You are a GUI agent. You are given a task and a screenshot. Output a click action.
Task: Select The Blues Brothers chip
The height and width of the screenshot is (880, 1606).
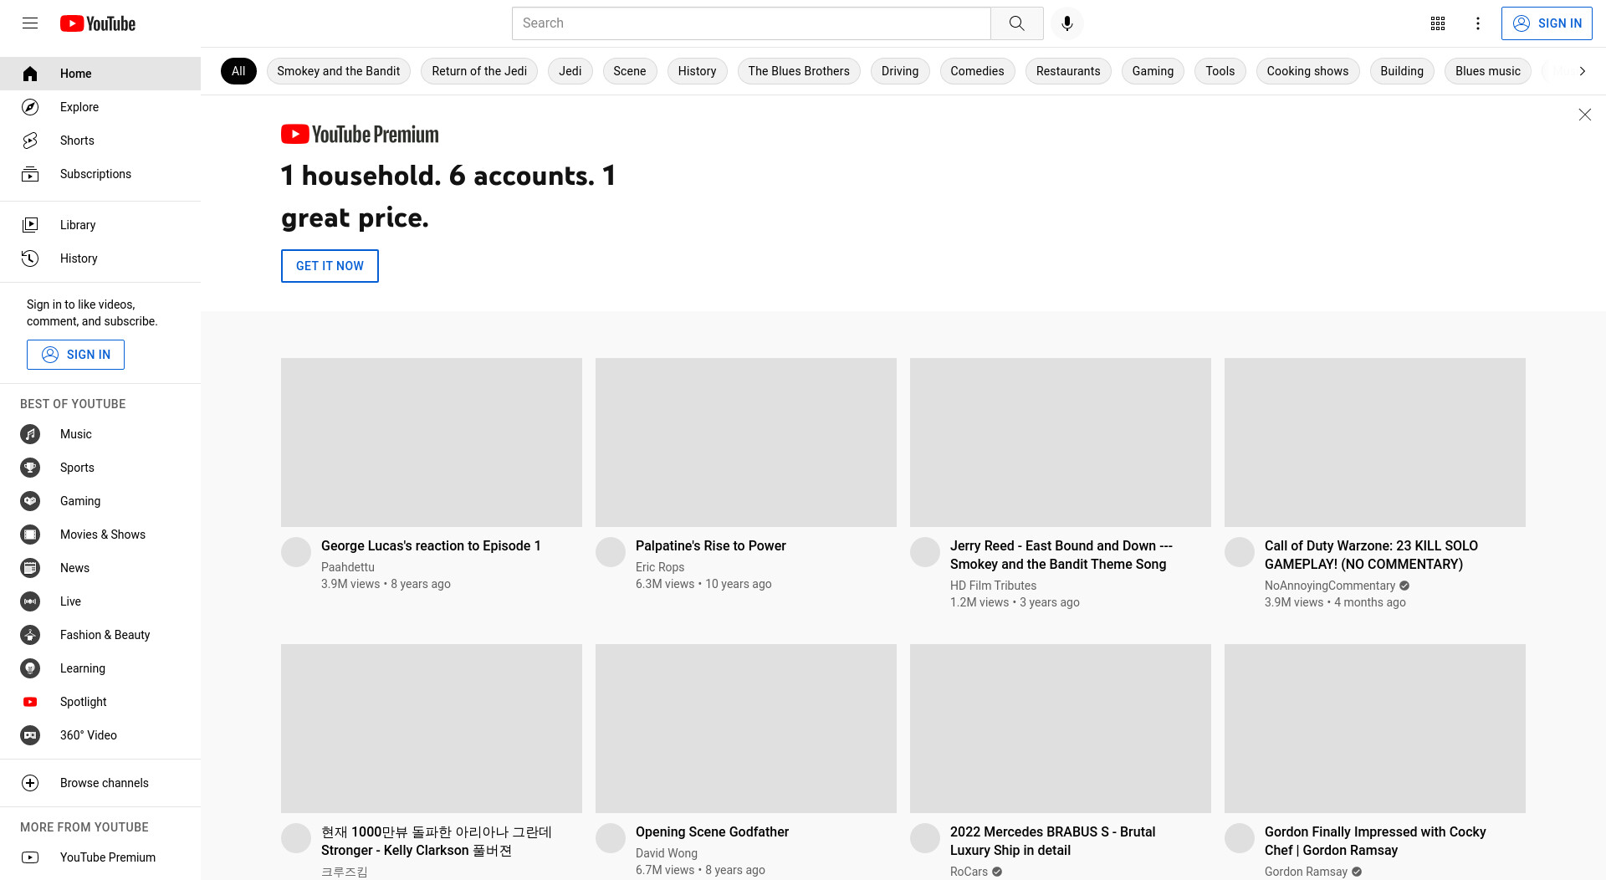(x=799, y=71)
